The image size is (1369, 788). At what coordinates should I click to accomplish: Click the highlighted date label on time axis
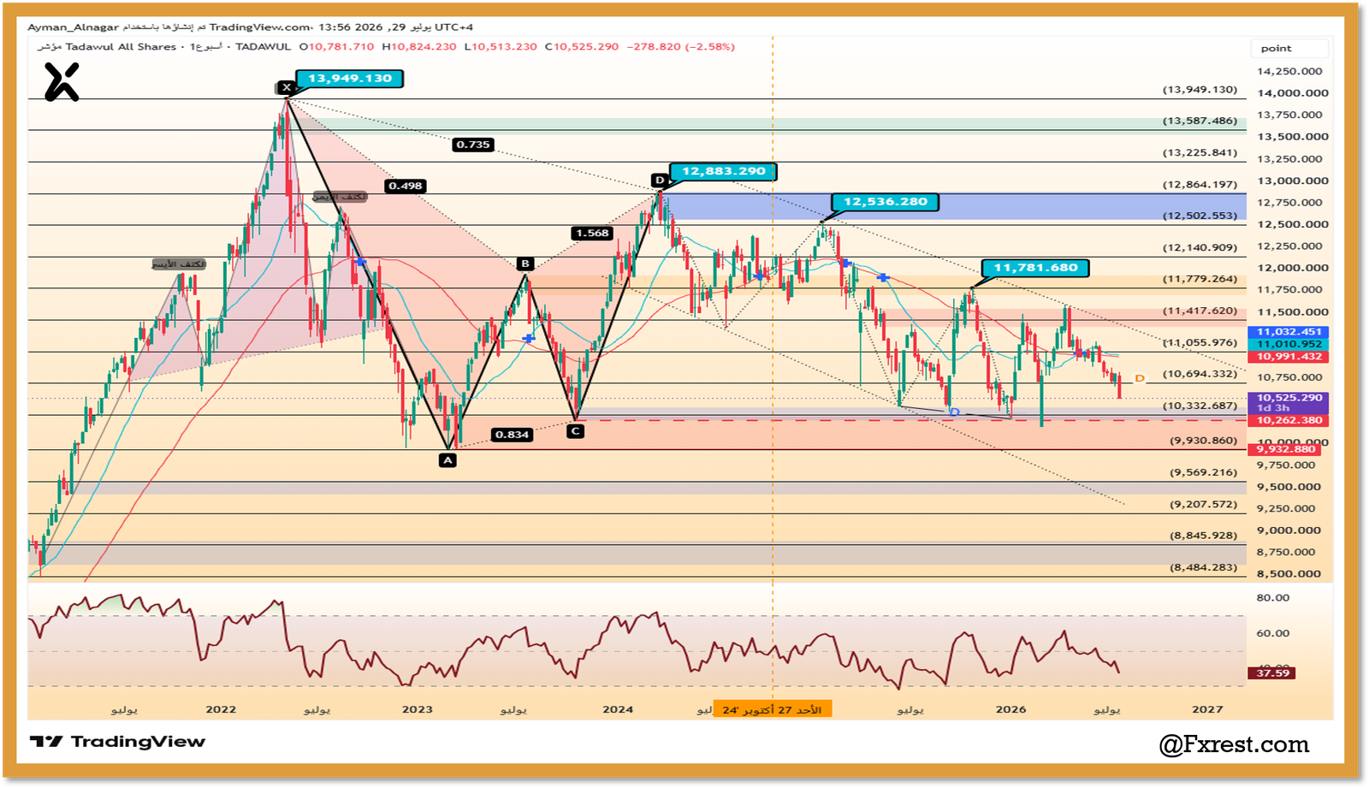click(x=772, y=710)
